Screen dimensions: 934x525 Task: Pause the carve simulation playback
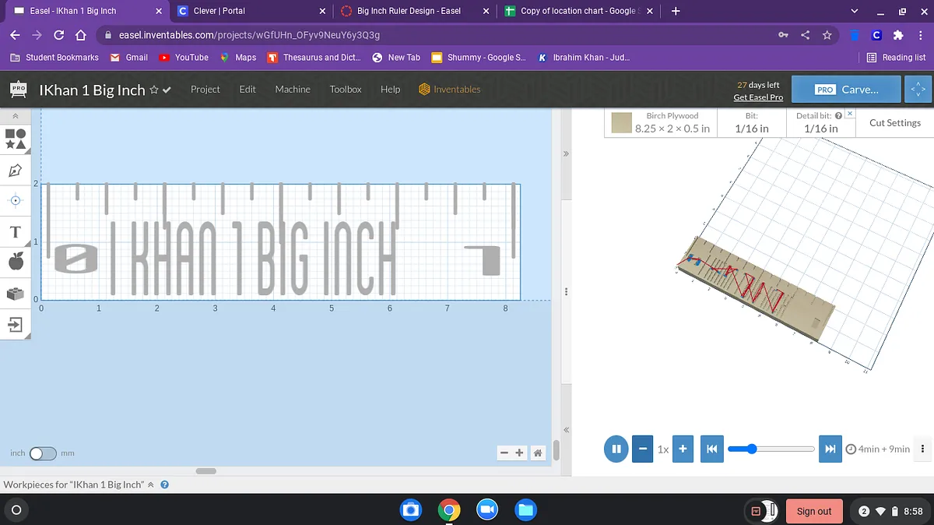616,449
